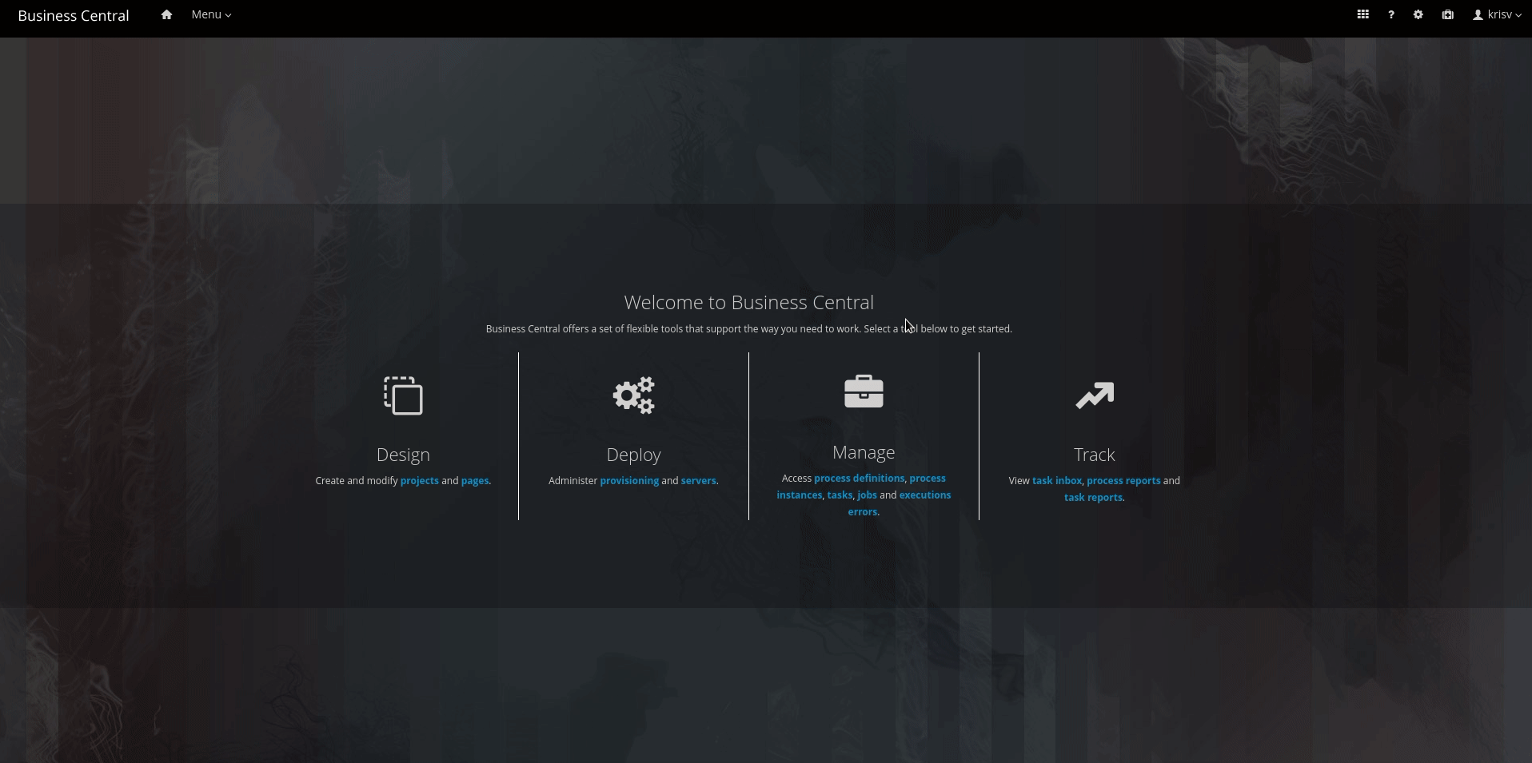Image resolution: width=1532 pixels, height=763 pixels.
Task: Click the medical kit icon in navbar
Action: click(1447, 15)
